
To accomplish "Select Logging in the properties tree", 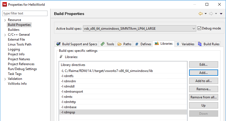I will click(x=14, y=49).
